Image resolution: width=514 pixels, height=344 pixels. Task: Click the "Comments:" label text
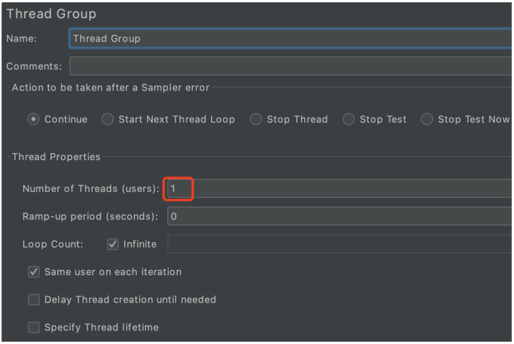pos(34,67)
